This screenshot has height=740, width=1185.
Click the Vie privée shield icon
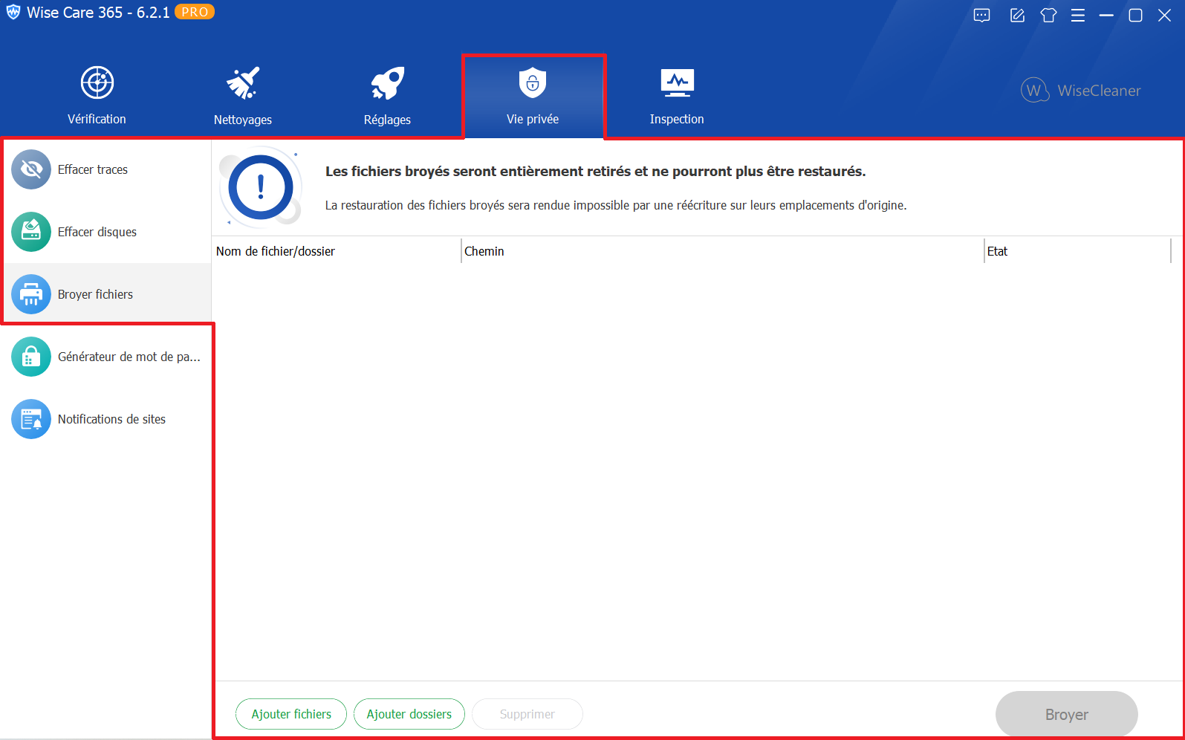[x=533, y=82]
